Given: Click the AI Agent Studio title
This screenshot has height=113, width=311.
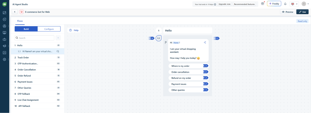Looking at the screenshot, I should [20, 4].
